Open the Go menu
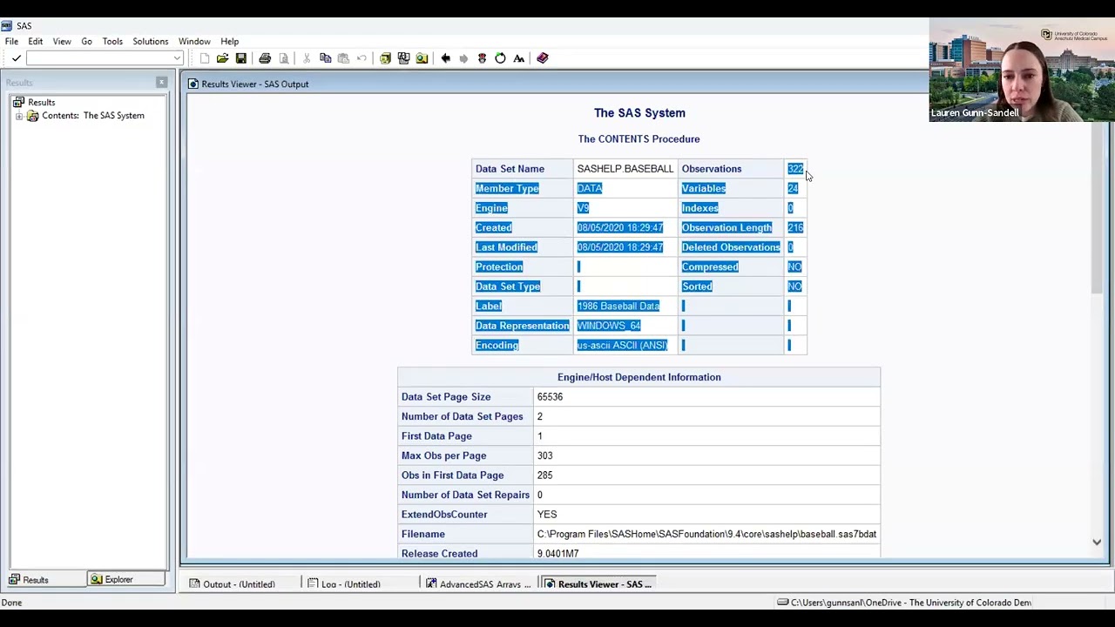Screen dimensions: 1115x627 [x=86, y=41]
